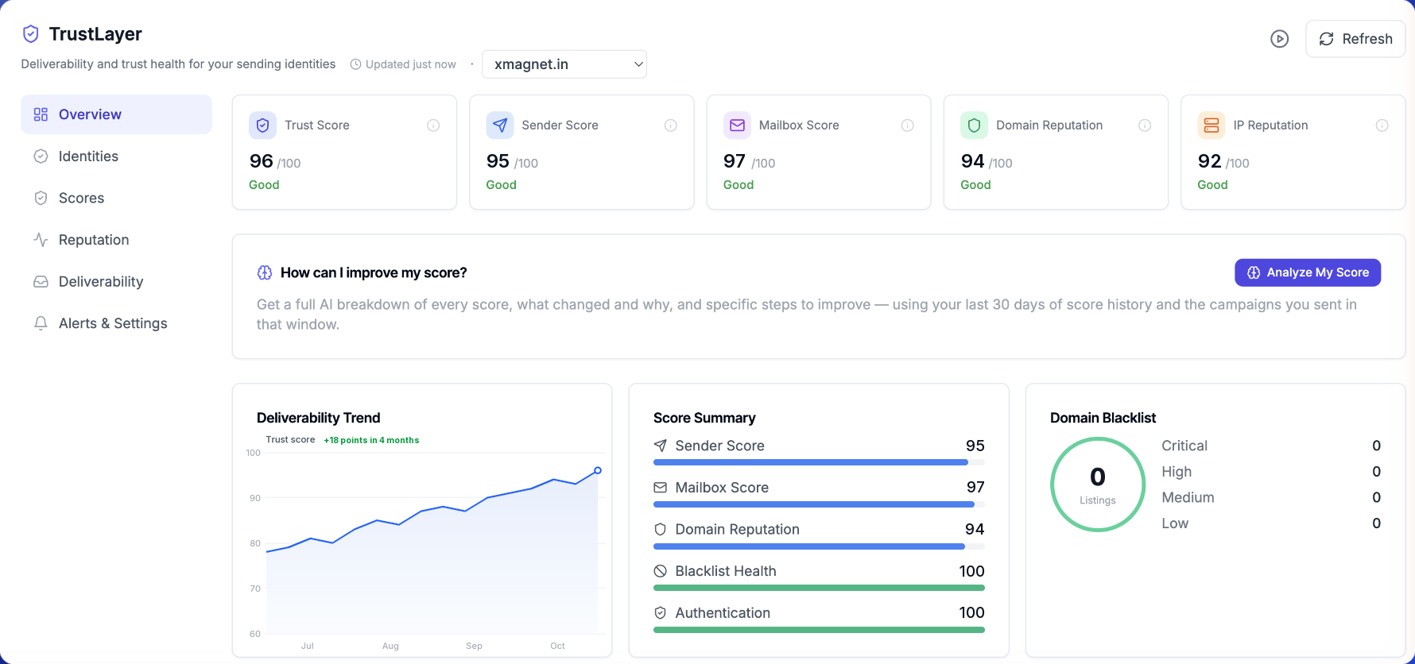1415x664 pixels.
Task: Click the Blacklist Health progress bar
Action: (x=819, y=588)
